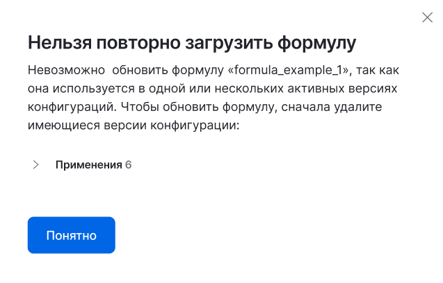Expand the Применения list chevron

[x=36, y=165]
